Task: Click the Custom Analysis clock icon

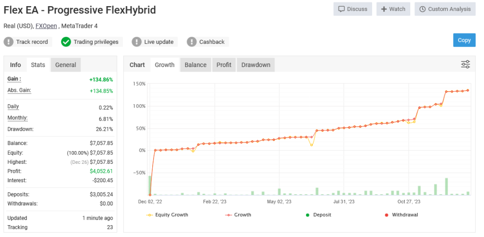Action: pos(422,9)
